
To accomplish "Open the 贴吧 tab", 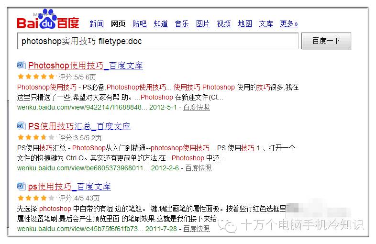I will (x=140, y=23).
